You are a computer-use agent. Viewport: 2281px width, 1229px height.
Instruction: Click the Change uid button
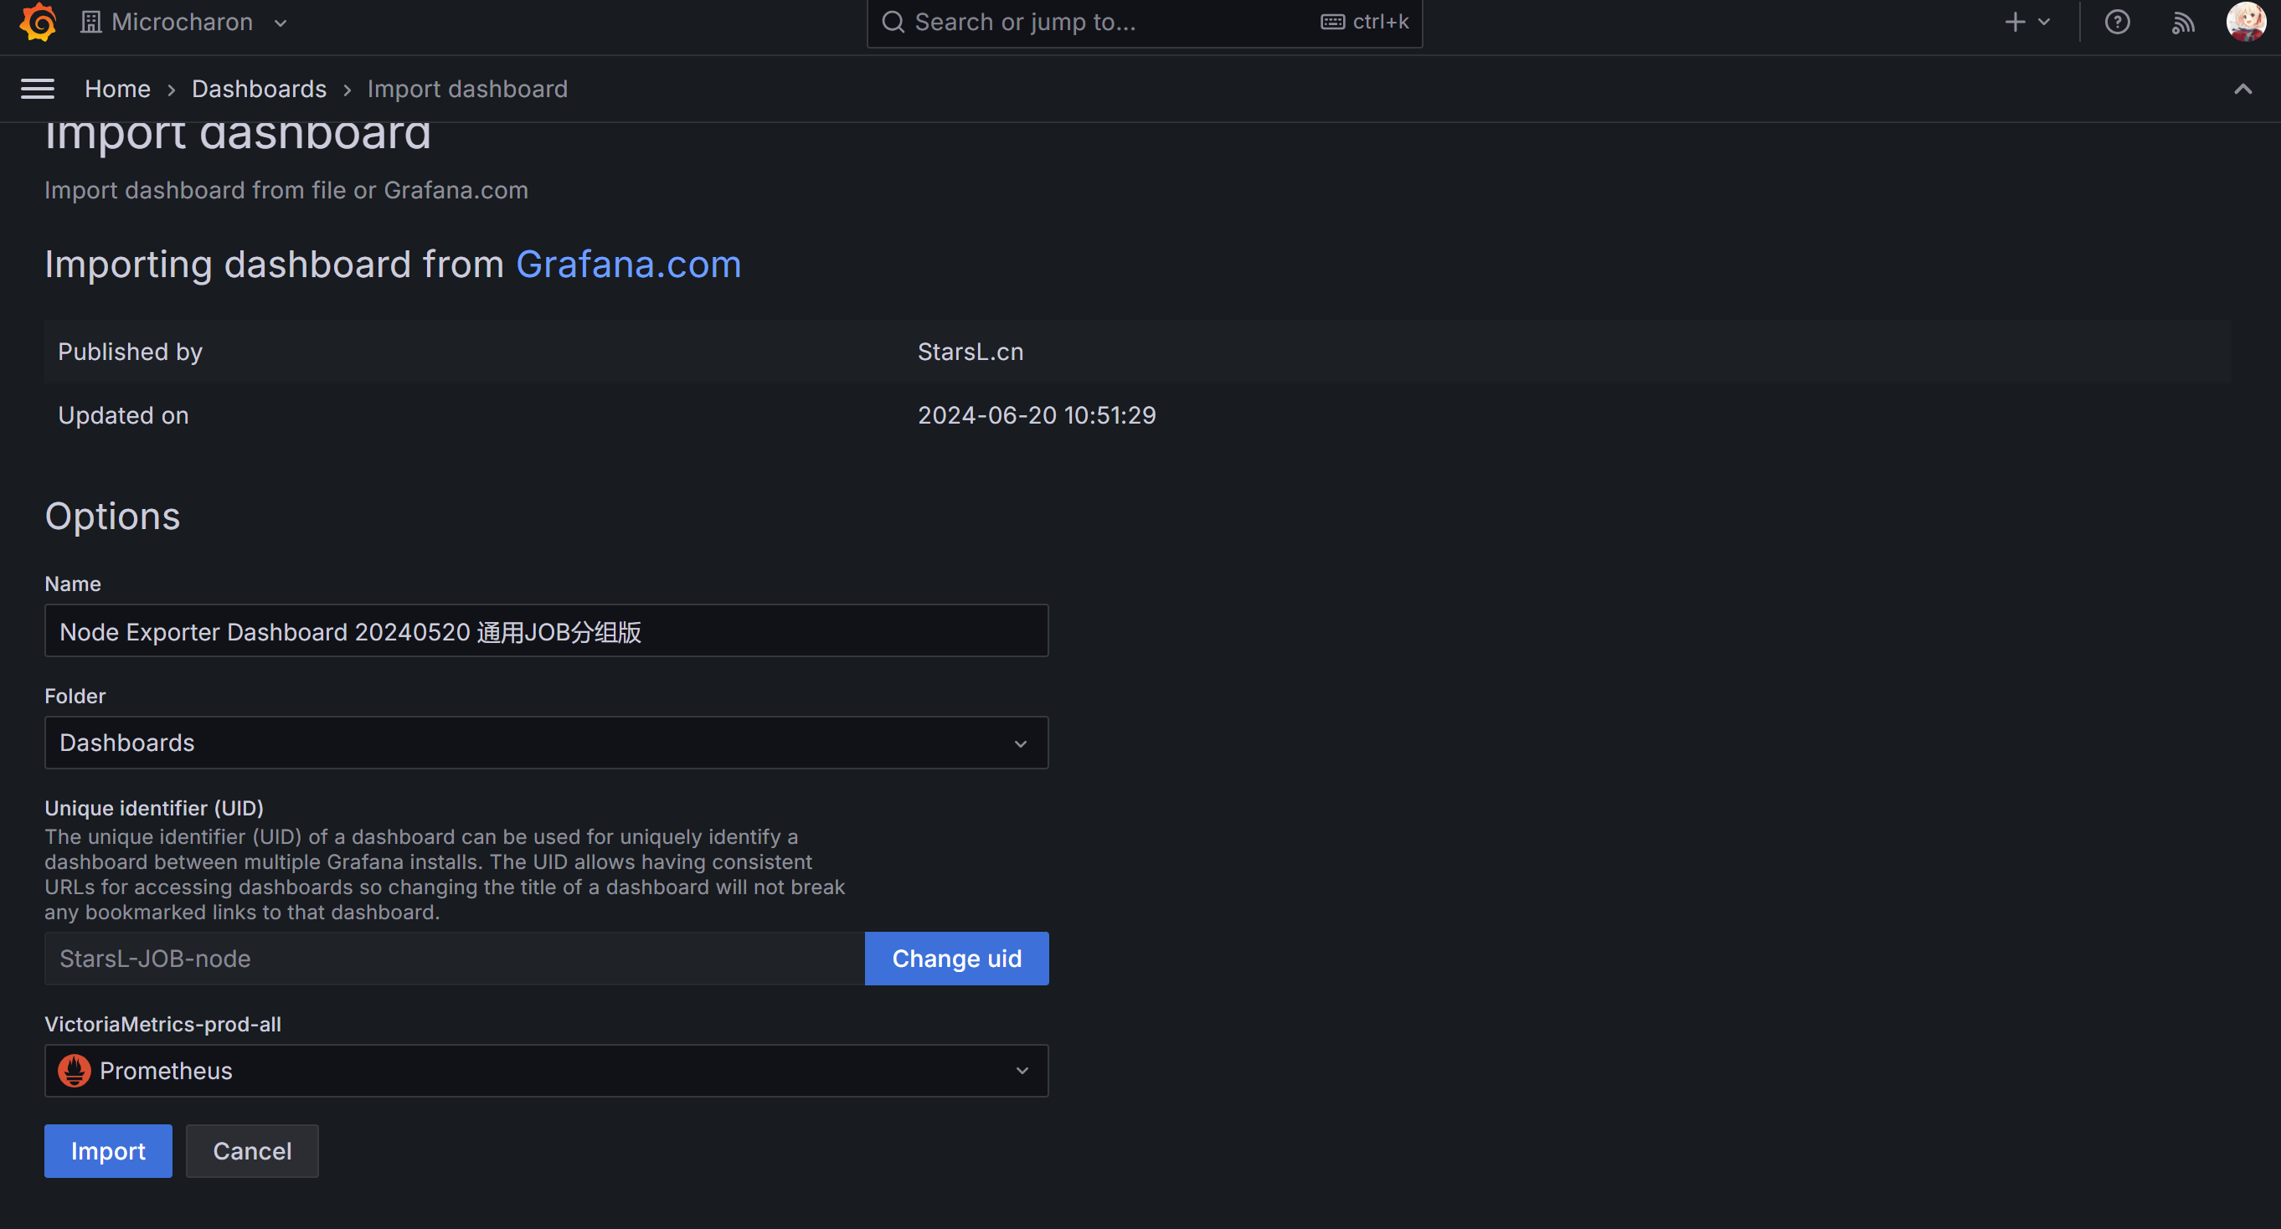pos(955,958)
